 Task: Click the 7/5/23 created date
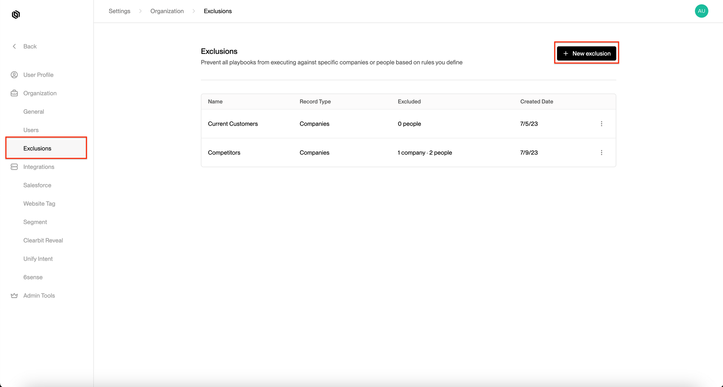pos(529,124)
